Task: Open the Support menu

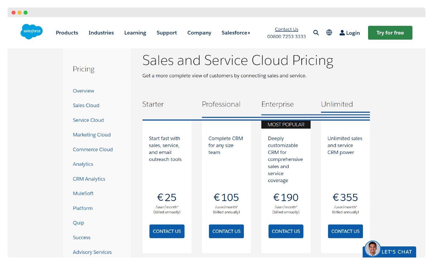Action: click(x=167, y=33)
